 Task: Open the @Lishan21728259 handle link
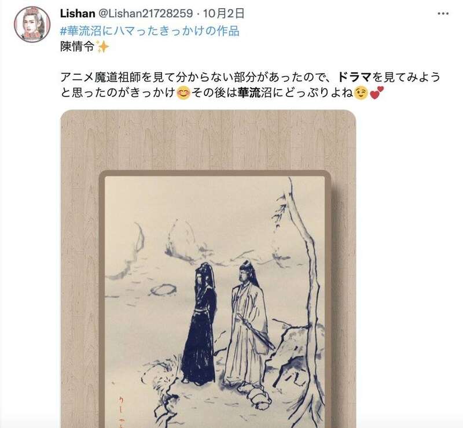coord(145,13)
